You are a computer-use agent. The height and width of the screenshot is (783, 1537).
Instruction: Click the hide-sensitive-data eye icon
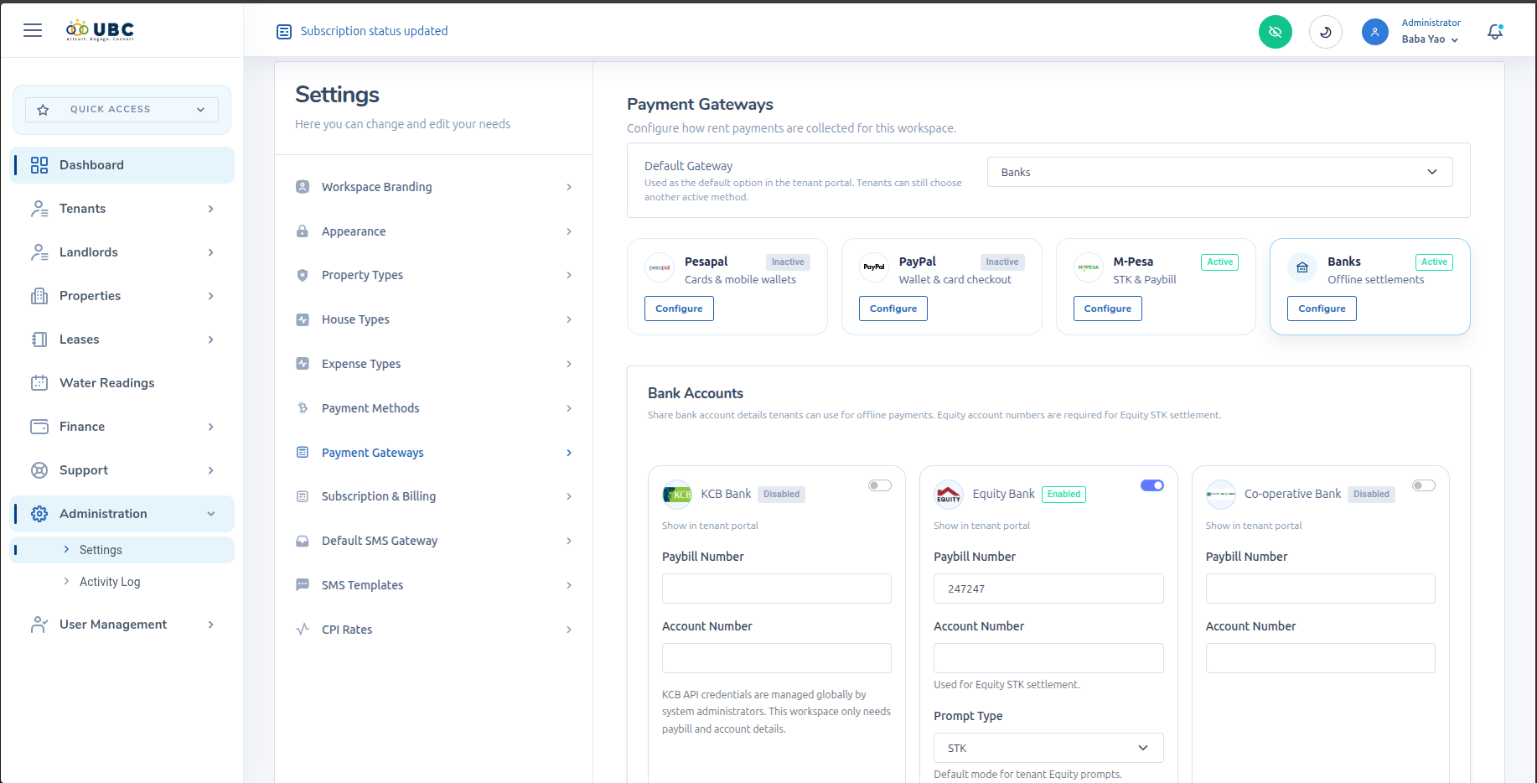pyautogui.click(x=1276, y=31)
